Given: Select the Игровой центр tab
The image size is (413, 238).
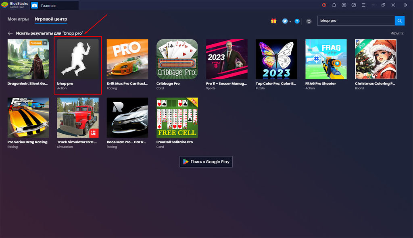Looking at the screenshot, I should click(x=51, y=19).
